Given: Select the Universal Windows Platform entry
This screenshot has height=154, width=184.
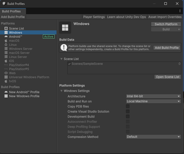Looking at the screenshot, I should (x=28, y=77).
